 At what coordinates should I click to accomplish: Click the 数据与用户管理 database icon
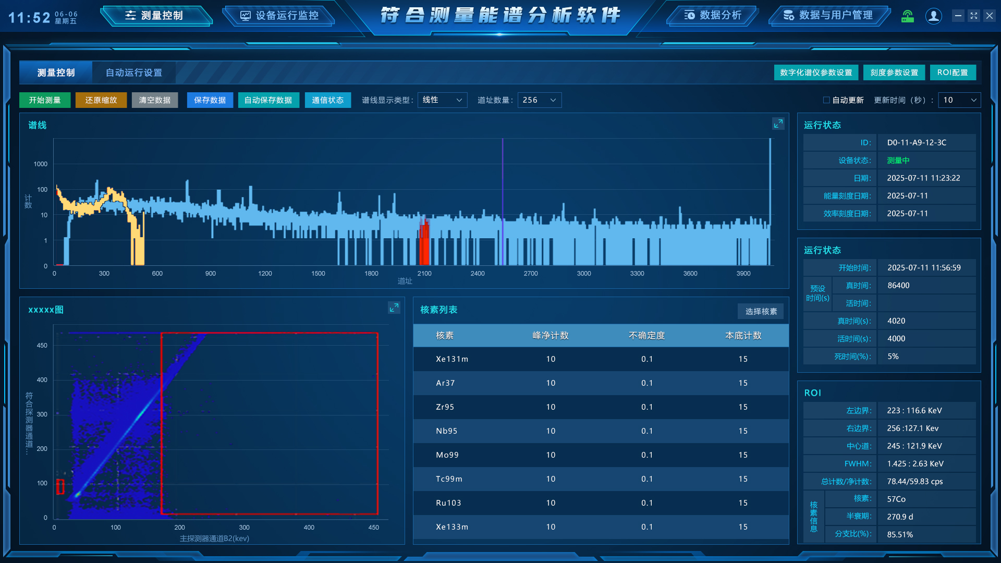[789, 15]
